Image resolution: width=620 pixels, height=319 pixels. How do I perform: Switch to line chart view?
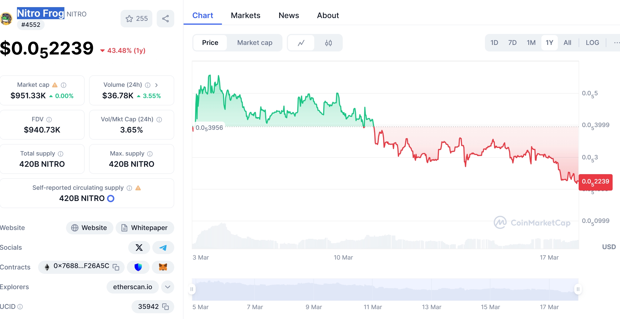[x=301, y=43]
